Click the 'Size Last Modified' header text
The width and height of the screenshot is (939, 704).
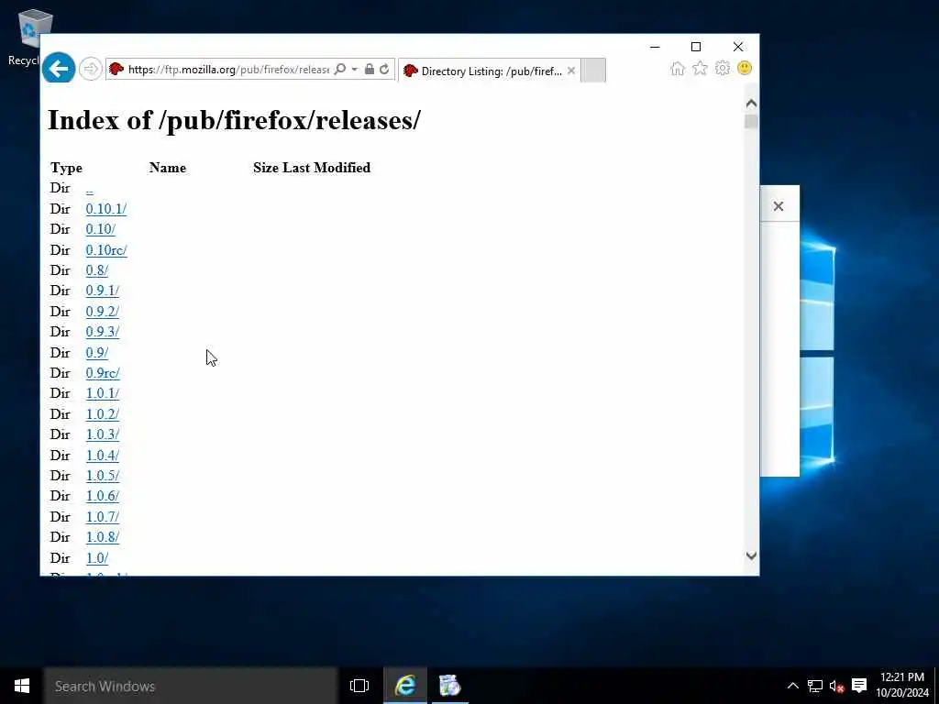tap(312, 168)
